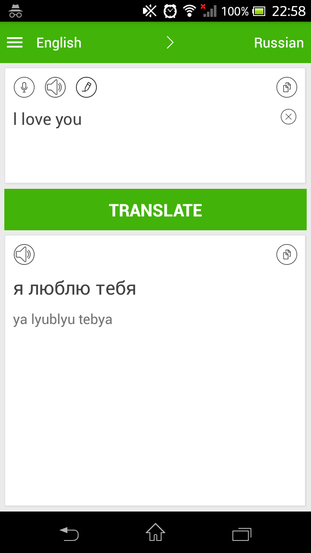The height and width of the screenshot is (553, 311).
Task: Play the pronunciation of the English input text
Action: (x=55, y=88)
